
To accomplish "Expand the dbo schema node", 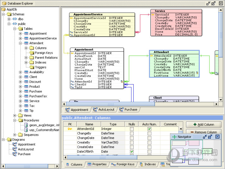I will pos(9,19).
